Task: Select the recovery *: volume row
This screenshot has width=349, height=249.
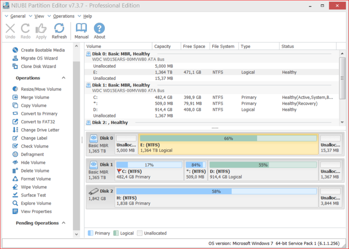Action: coord(212,103)
